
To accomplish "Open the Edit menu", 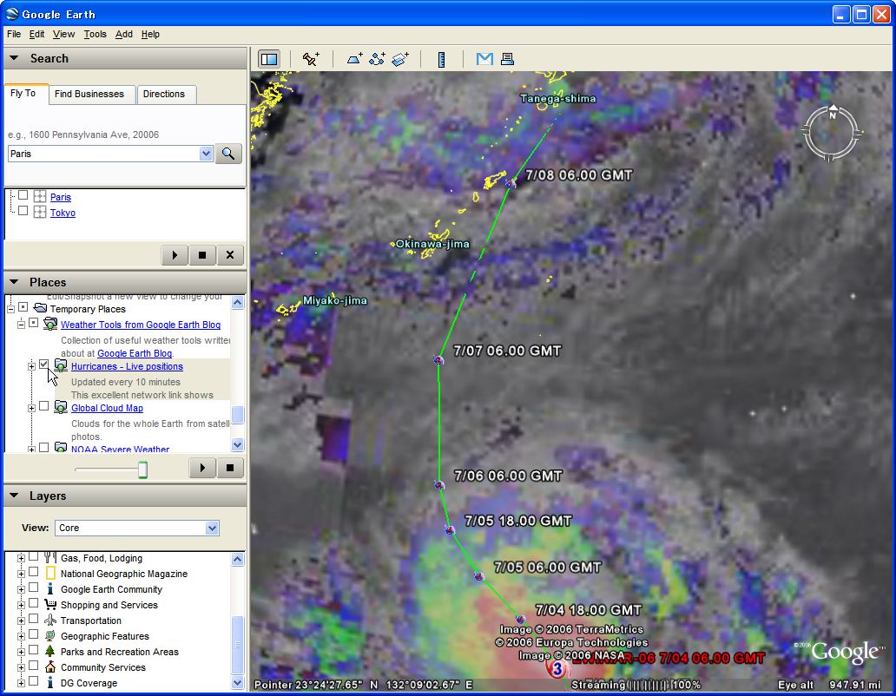I will point(36,34).
